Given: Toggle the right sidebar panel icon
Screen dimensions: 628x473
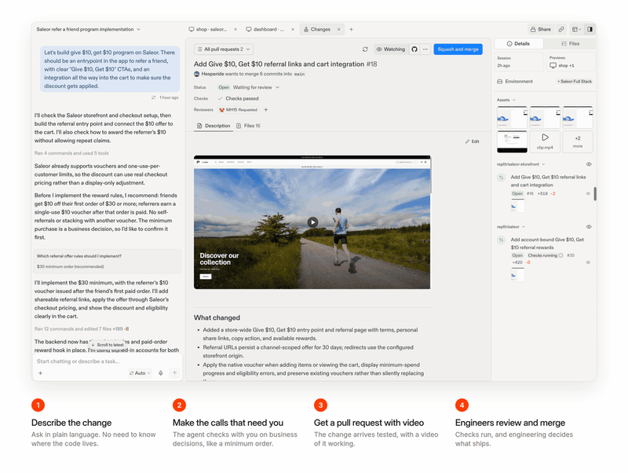Looking at the screenshot, I should [x=590, y=29].
